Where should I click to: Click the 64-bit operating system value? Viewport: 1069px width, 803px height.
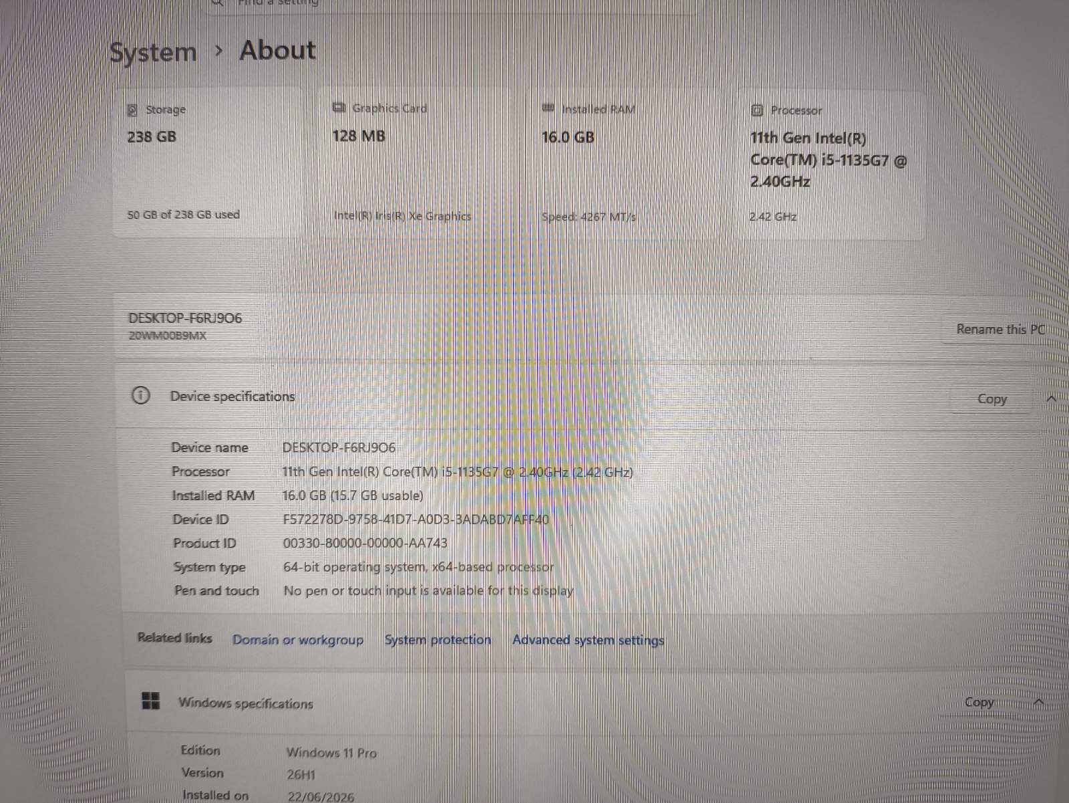coord(418,567)
